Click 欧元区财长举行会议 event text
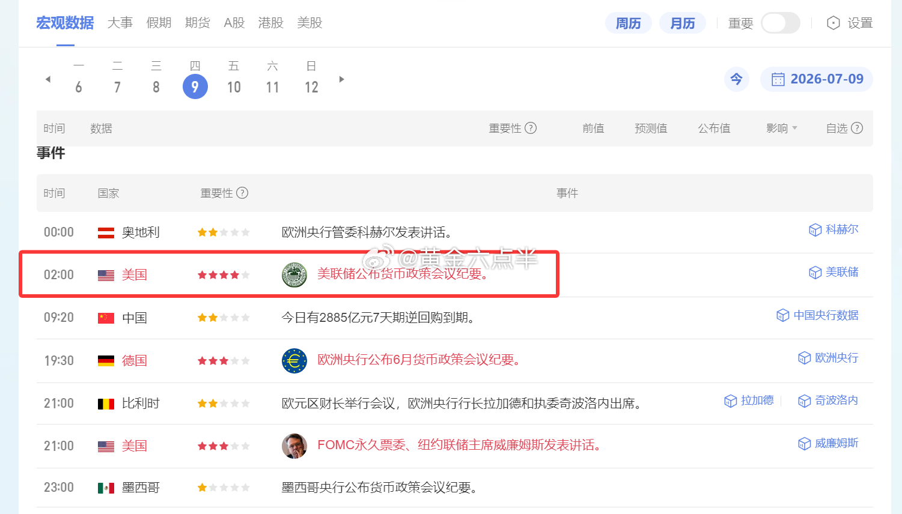This screenshot has height=514, width=902. click(462, 404)
